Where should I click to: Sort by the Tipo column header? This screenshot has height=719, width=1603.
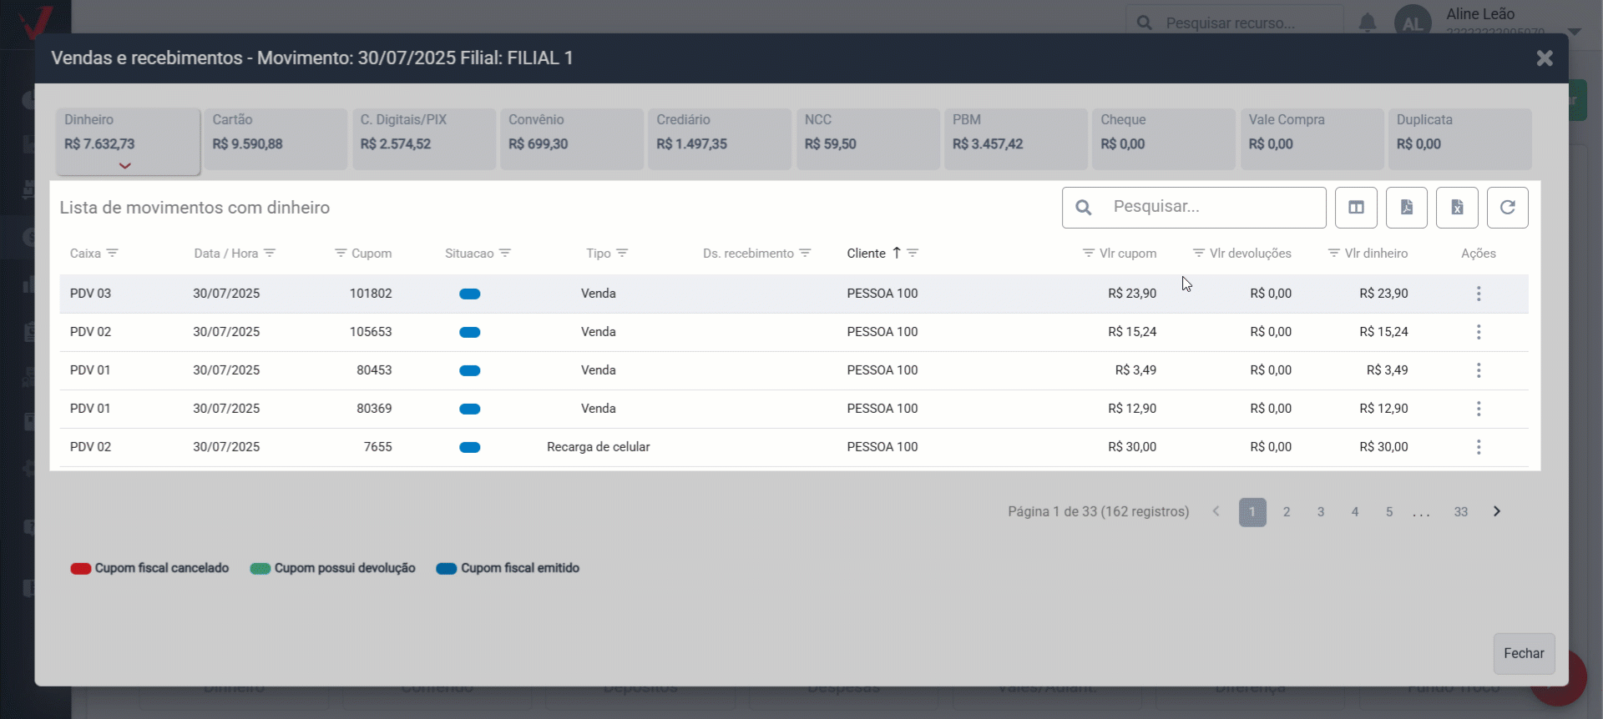(x=598, y=254)
